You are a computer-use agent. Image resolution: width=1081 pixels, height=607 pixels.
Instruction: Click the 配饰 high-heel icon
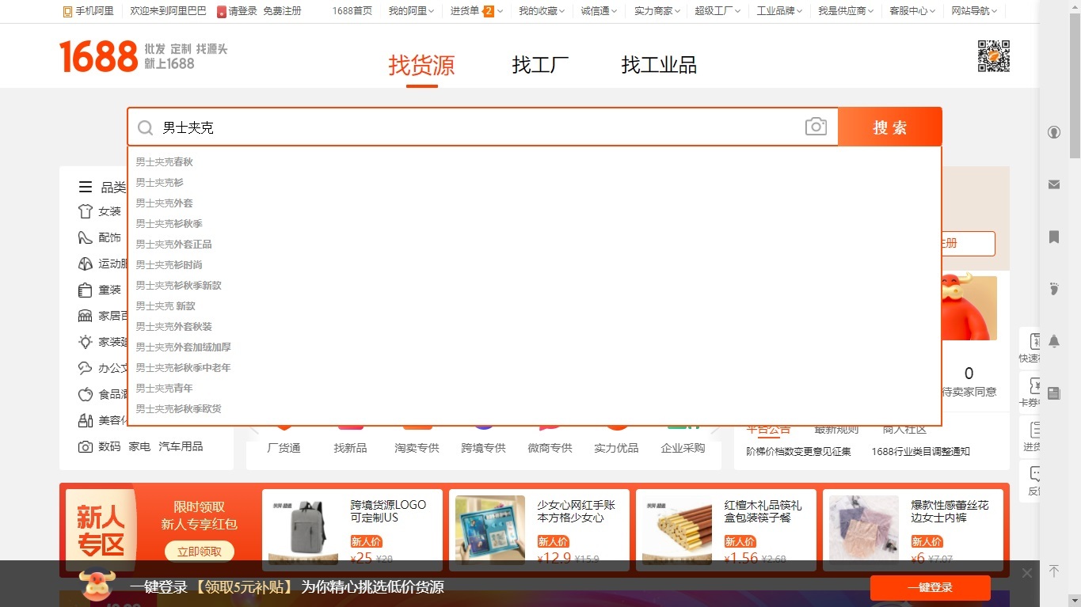pos(86,237)
